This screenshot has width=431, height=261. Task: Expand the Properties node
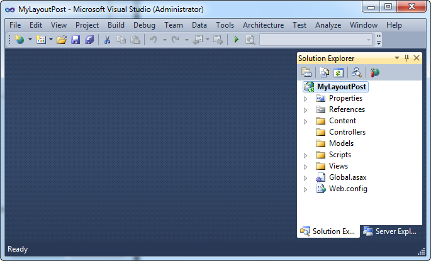tap(305, 99)
